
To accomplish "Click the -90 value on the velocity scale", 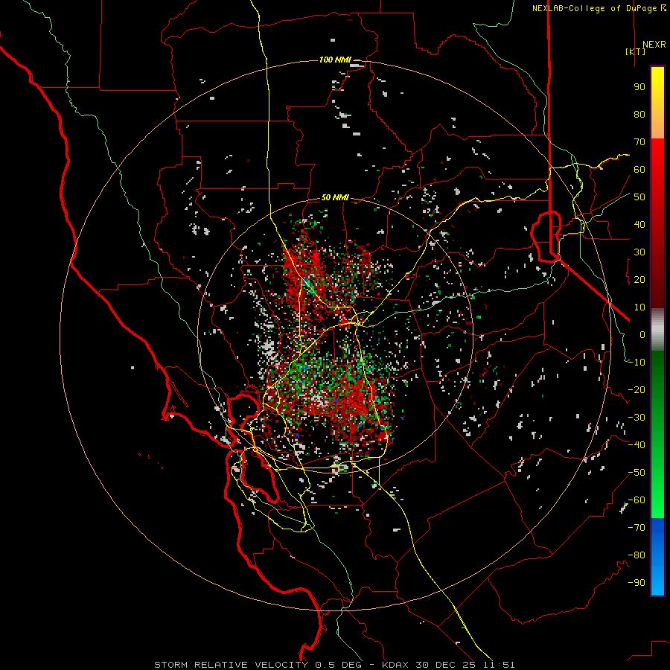I will tap(636, 583).
